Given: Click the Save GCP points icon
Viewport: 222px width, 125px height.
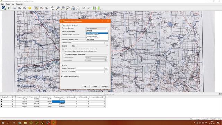Looking at the screenshot, I should [x=24, y=8].
